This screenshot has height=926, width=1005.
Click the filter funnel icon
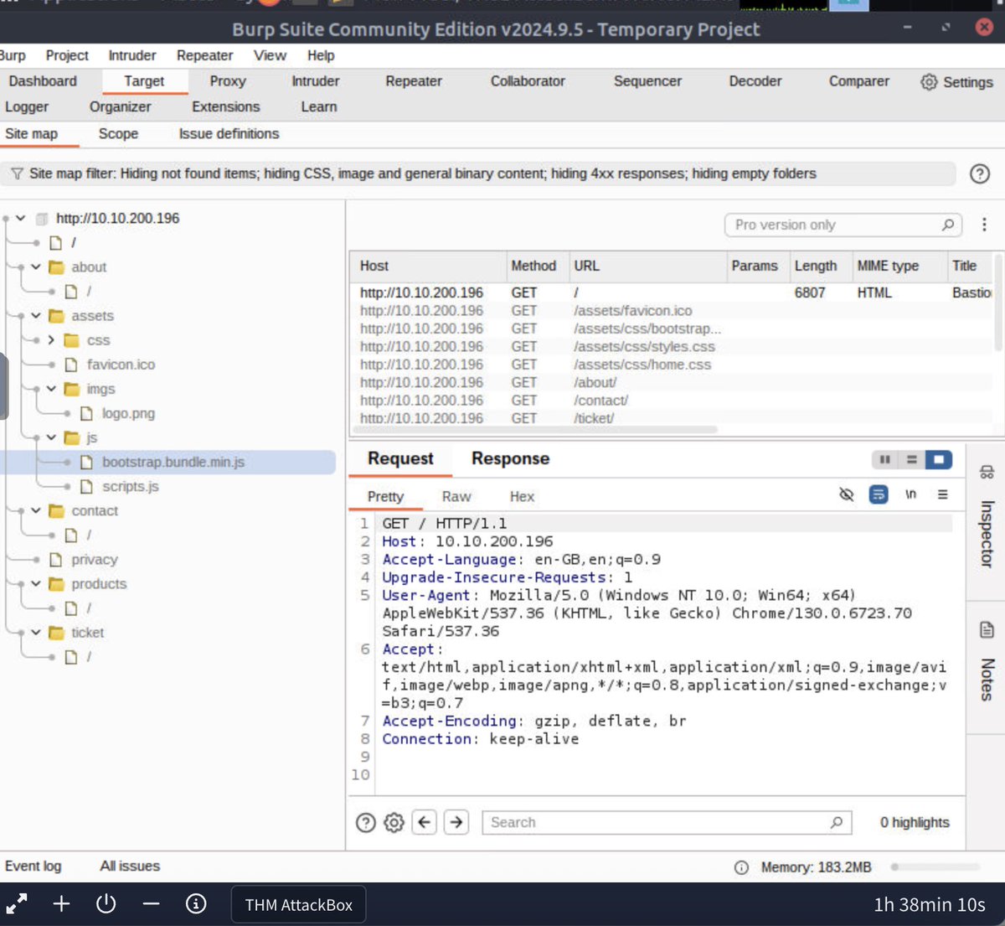(17, 173)
